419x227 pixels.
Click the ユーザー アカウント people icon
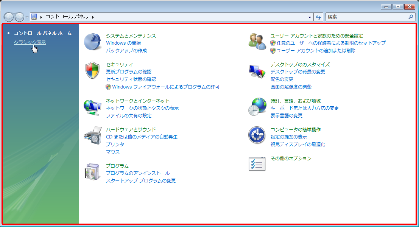[x=257, y=41]
